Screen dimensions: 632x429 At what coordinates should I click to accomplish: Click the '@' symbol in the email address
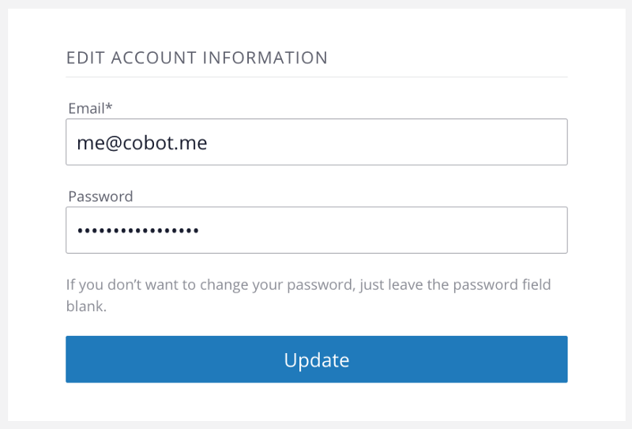click(111, 143)
